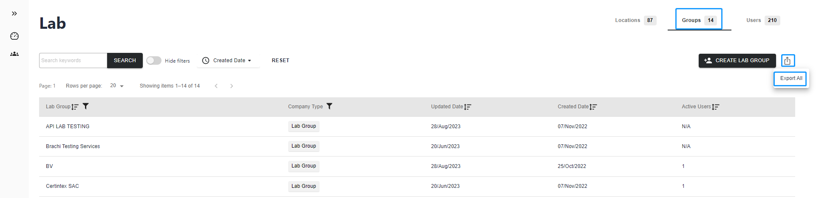Sort by Active Users column

716,107
